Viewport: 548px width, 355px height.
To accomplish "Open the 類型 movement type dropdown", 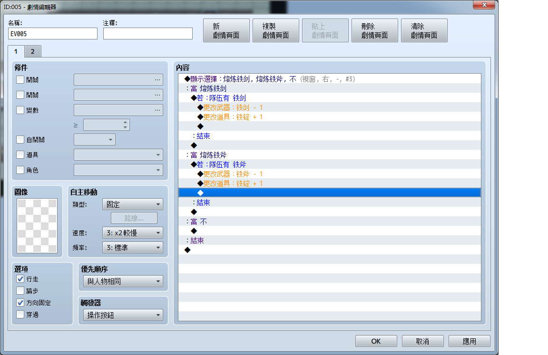I will pos(132,204).
